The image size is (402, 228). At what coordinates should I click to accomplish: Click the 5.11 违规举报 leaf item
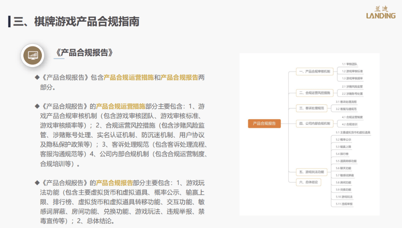pos(345,204)
